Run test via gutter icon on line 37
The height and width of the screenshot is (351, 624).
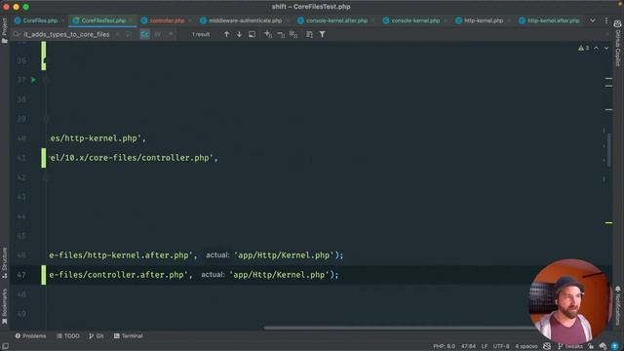33,80
